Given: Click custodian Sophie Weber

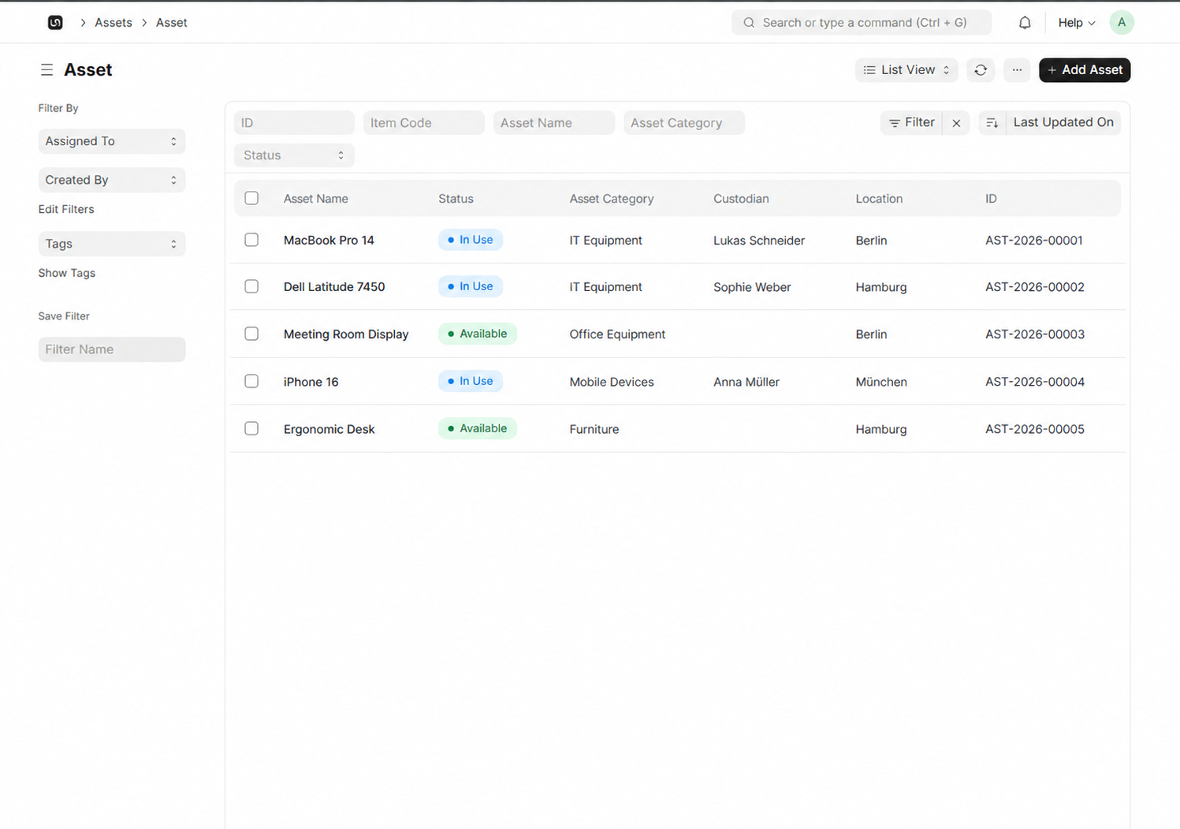Looking at the screenshot, I should point(752,287).
